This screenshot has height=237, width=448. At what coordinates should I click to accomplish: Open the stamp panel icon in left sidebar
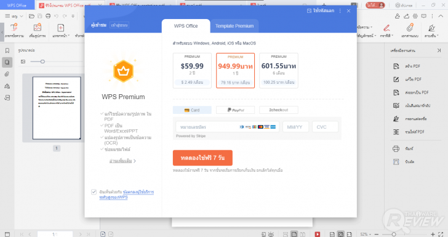(x=7, y=86)
